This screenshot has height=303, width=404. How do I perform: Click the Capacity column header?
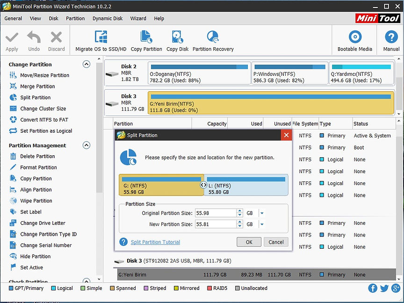(x=209, y=123)
